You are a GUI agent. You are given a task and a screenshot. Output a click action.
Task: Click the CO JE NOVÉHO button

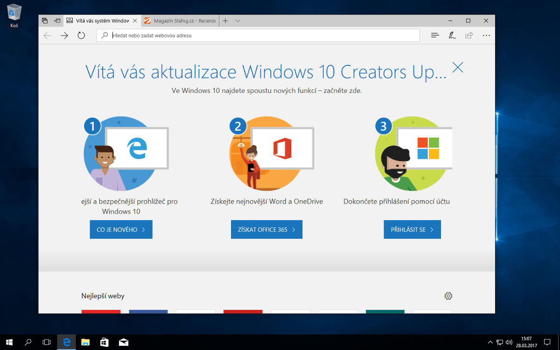(x=121, y=230)
